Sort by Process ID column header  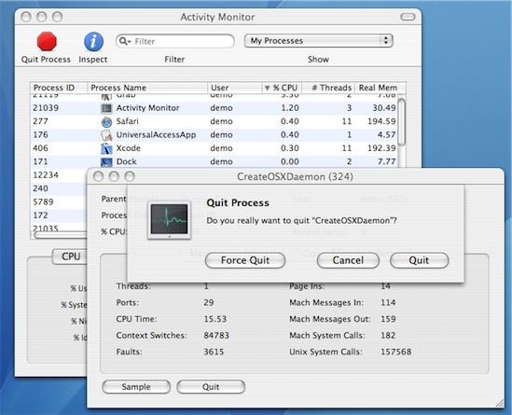tap(59, 88)
